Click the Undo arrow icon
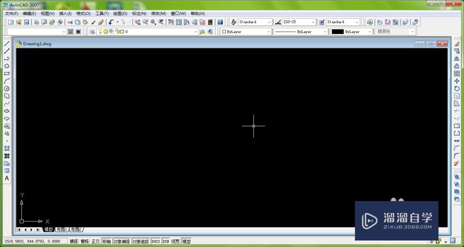 pyautogui.click(x=111, y=22)
